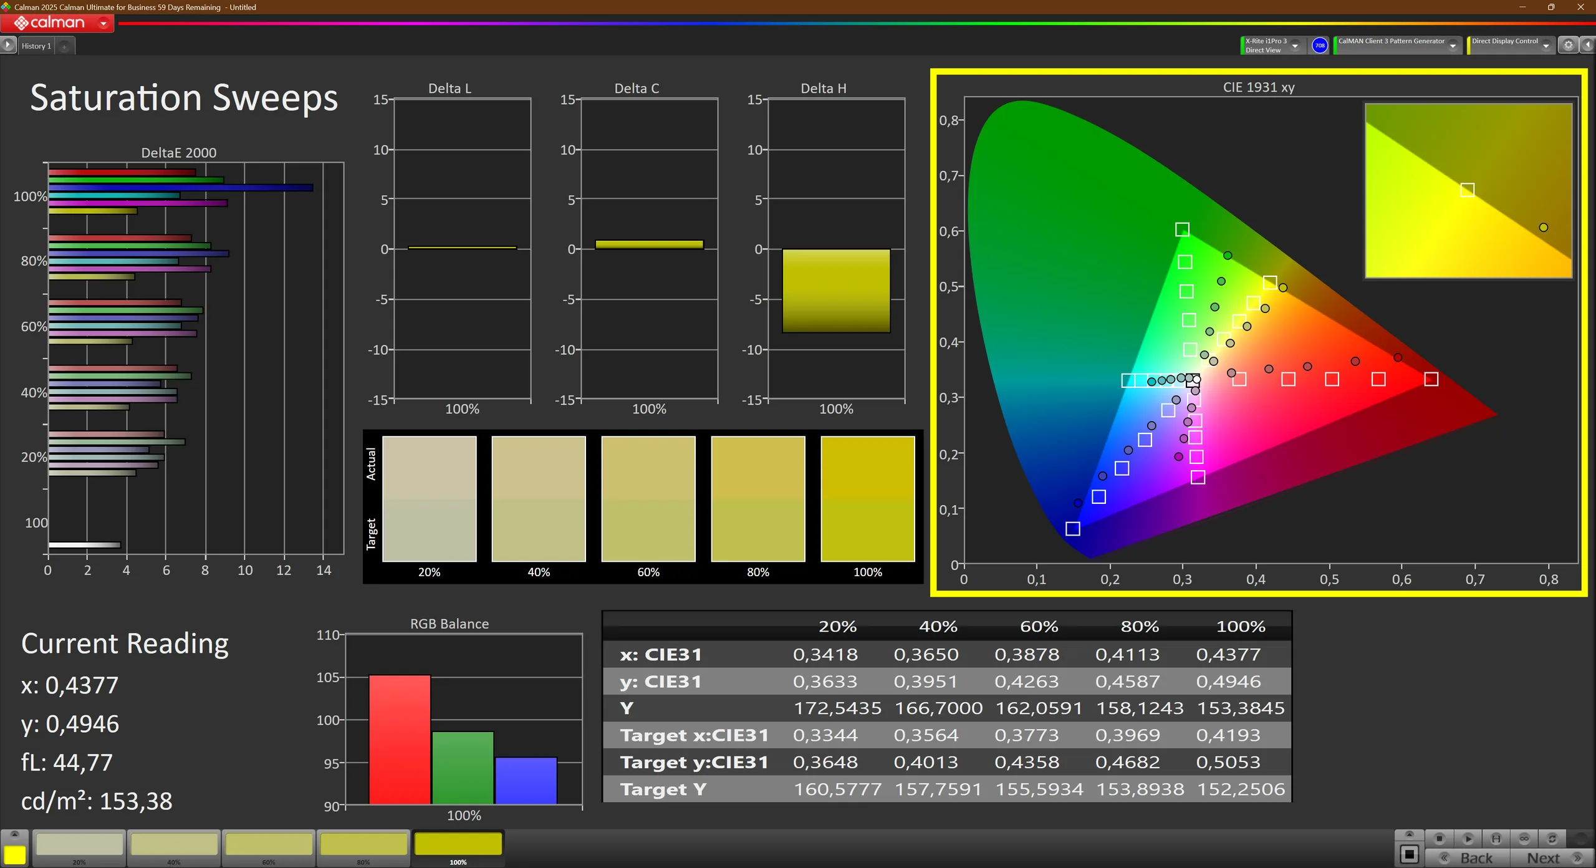The width and height of the screenshot is (1596, 868).
Task: Expand the yellow color selector arrow
Action: (x=15, y=834)
